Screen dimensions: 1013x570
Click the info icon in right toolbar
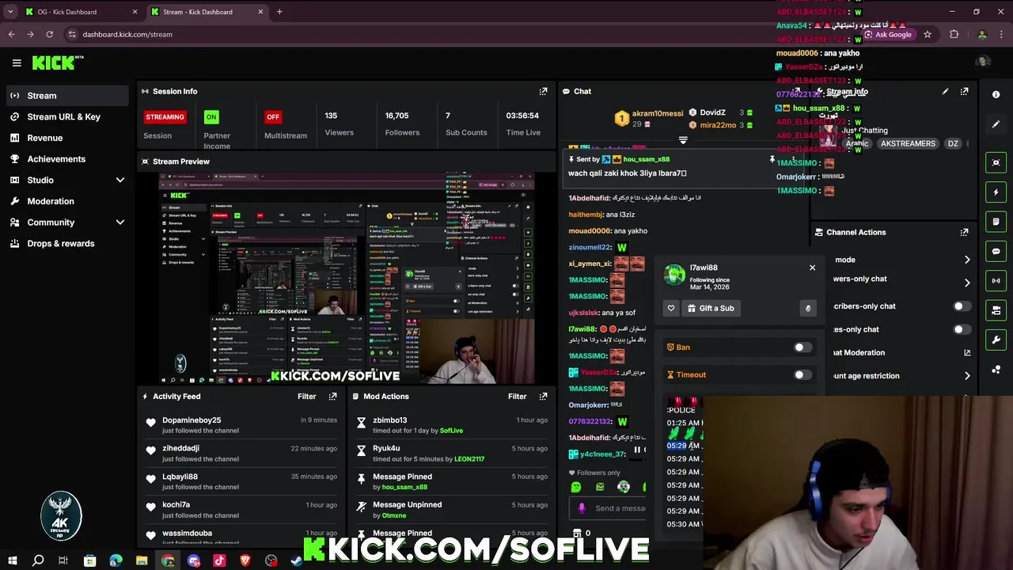(996, 94)
